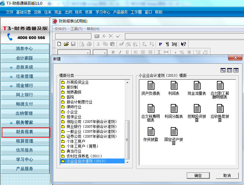This screenshot has width=244, height=185.
Task: Click the confirm checkmark in formula bar
Action: coord(118,36)
